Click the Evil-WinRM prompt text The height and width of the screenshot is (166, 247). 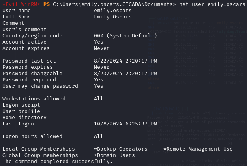(x=21, y=4)
